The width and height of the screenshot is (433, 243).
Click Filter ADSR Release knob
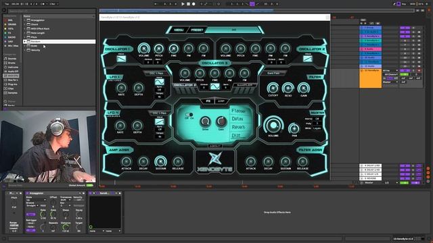click(x=302, y=162)
